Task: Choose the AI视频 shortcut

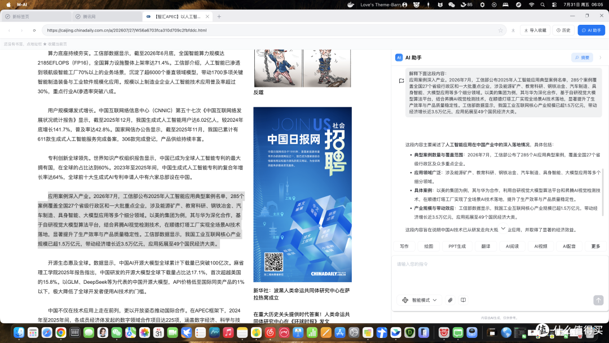Action: [x=540, y=247]
